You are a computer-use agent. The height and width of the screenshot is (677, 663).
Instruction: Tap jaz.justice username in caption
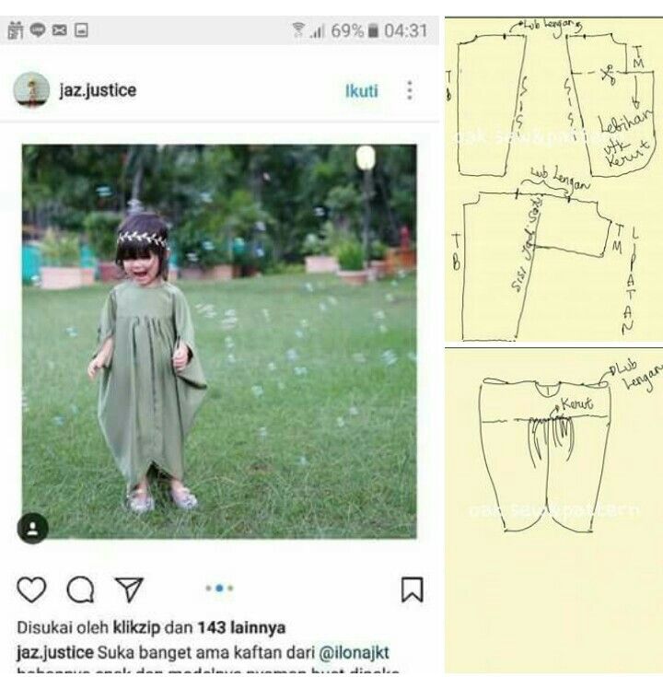(x=55, y=652)
